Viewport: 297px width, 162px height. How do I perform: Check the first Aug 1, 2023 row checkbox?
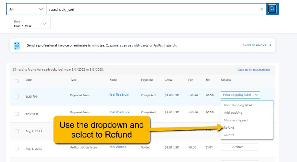[x=17, y=131]
